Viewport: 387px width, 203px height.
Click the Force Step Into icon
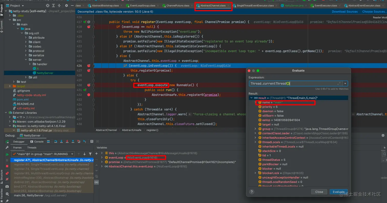[x=67, y=142]
